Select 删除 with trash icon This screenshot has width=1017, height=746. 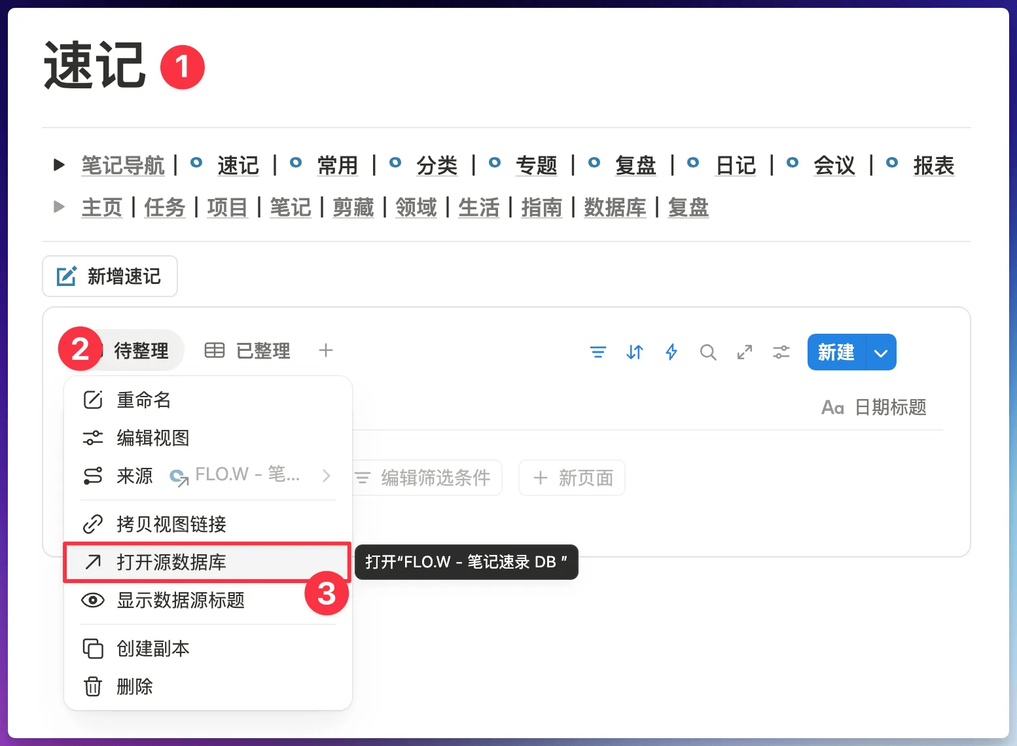[x=134, y=686]
